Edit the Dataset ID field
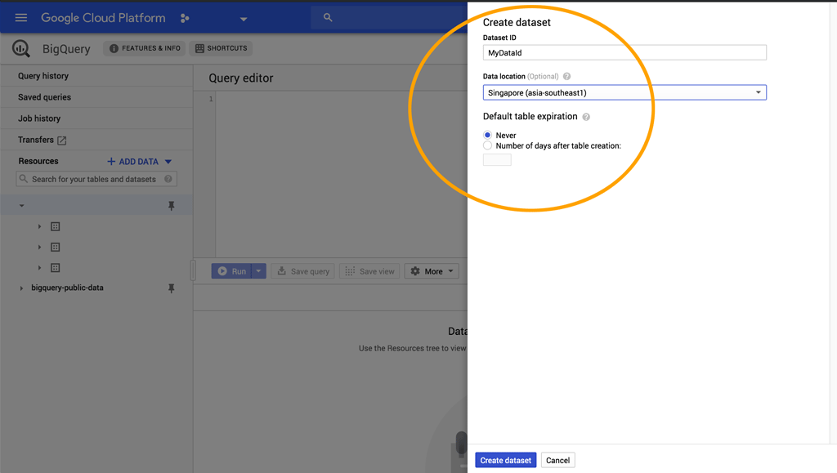The height and width of the screenshot is (473, 837). tap(624, 52)
